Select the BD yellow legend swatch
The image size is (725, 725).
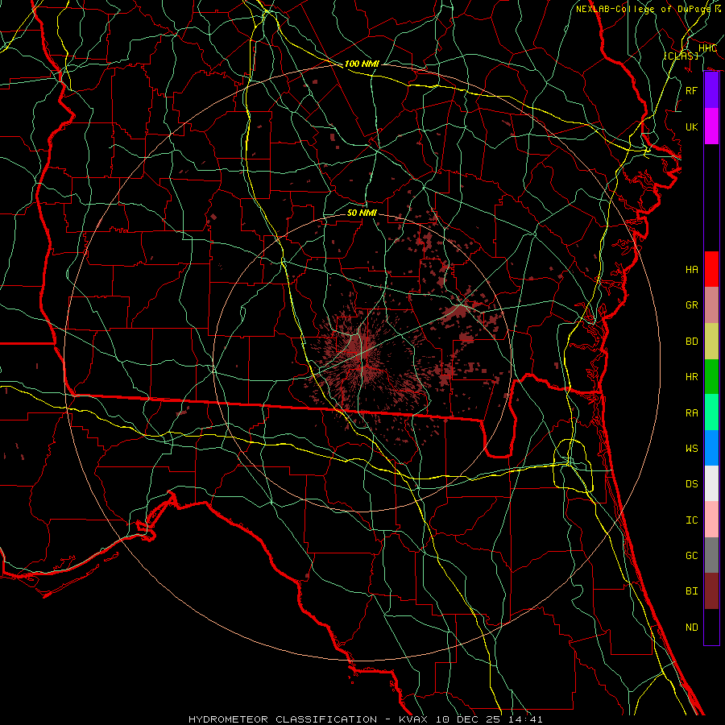(711, 342)
